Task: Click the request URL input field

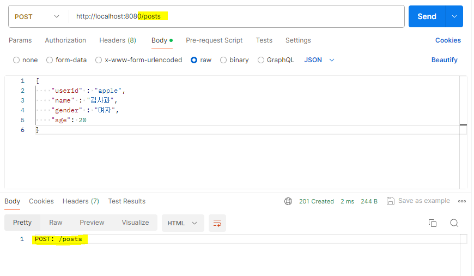Action: (x=236, y=16)
